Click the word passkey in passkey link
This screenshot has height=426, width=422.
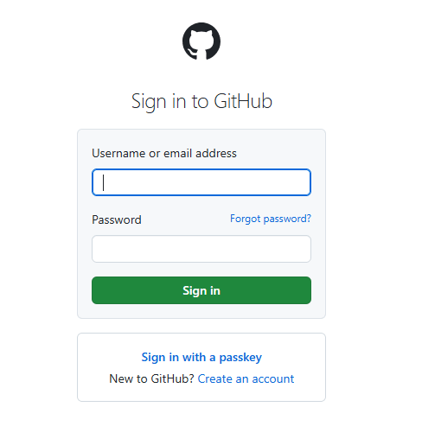tap(240, 358)
